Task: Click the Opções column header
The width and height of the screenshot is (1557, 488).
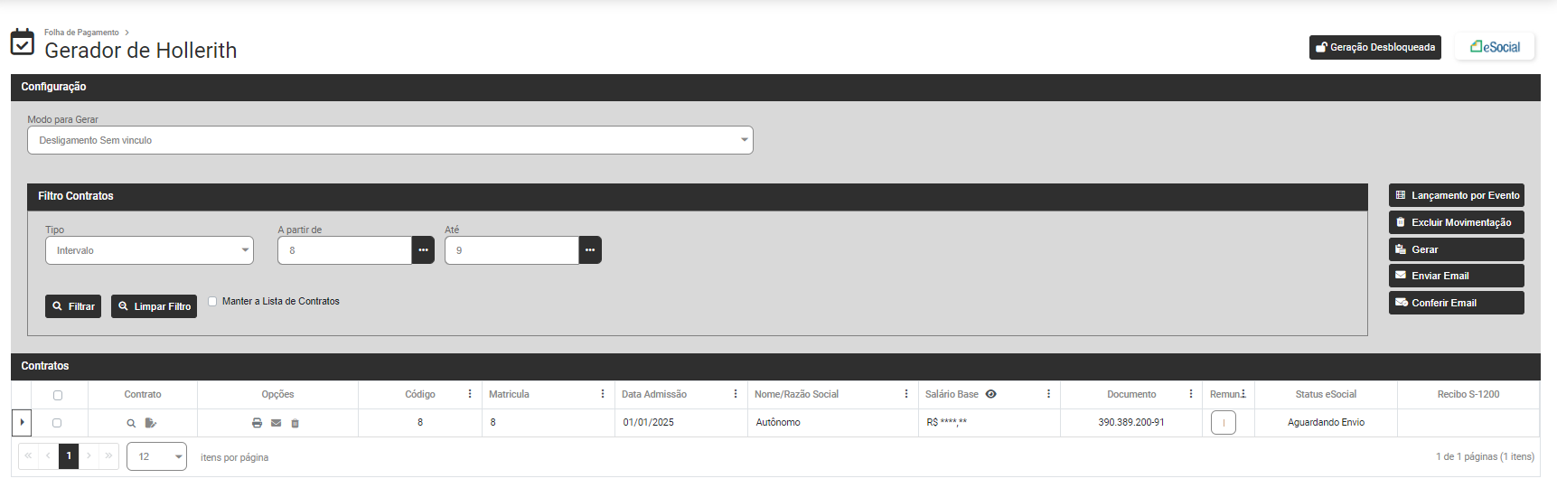Action: 277,394
